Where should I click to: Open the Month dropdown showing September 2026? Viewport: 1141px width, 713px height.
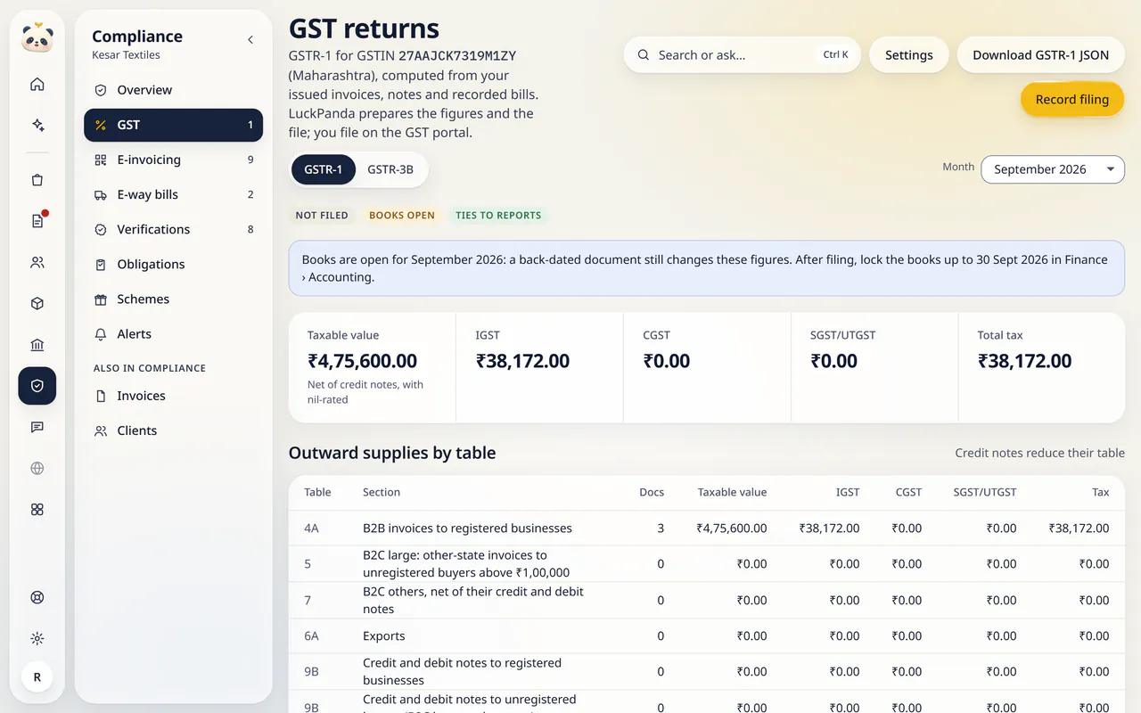click(1053, 169)
